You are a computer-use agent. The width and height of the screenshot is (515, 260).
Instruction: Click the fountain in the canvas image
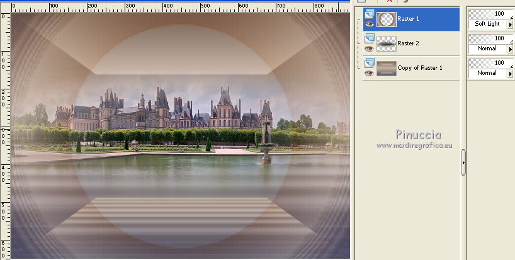click(x=266, y=140)
